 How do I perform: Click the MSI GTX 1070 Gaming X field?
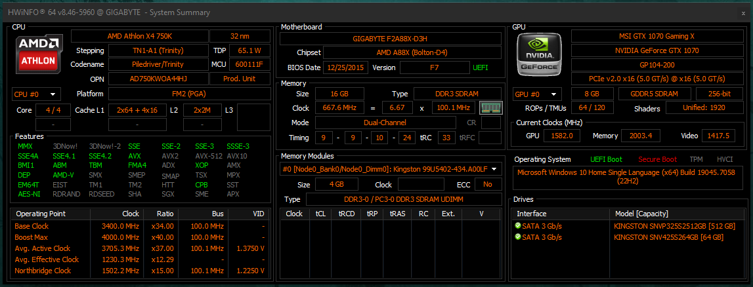[657, 36]
